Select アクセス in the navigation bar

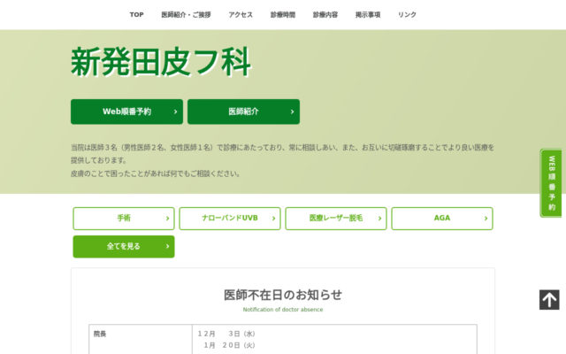click(x=241, y=15)
